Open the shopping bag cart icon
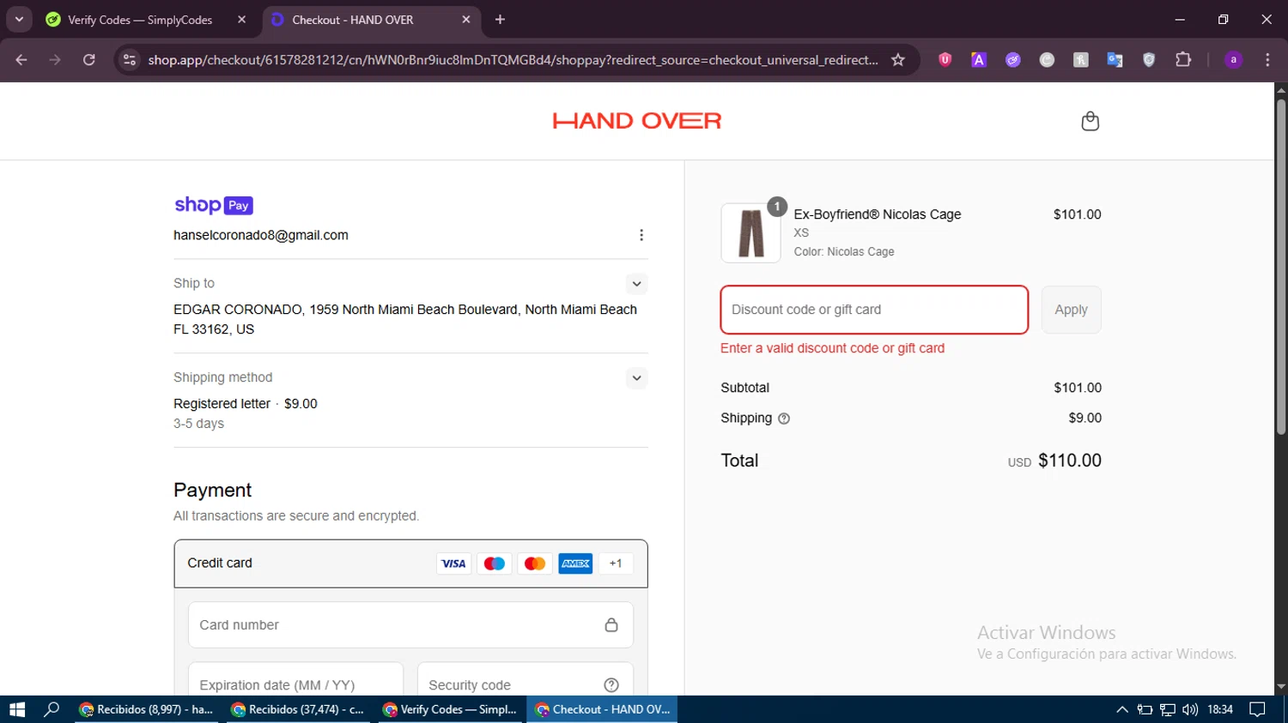The image size is (1288, 723). click(x=1090, y=121)
